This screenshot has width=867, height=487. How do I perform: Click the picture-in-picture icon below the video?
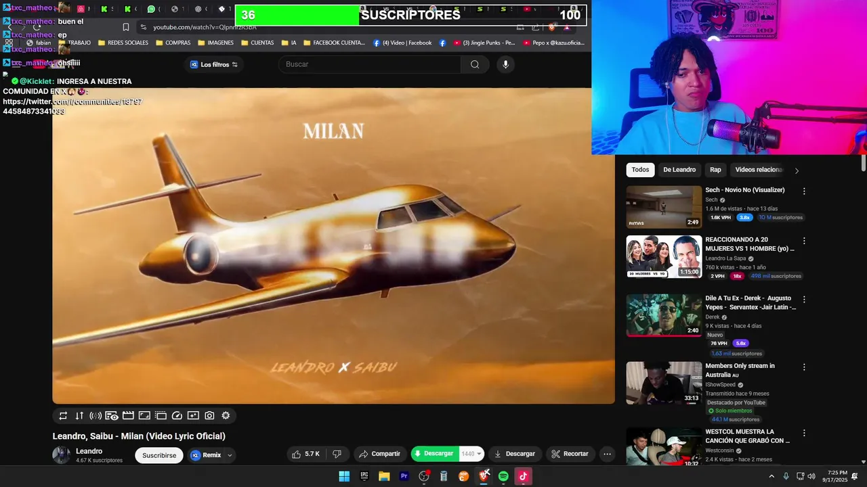click(144, 416)
